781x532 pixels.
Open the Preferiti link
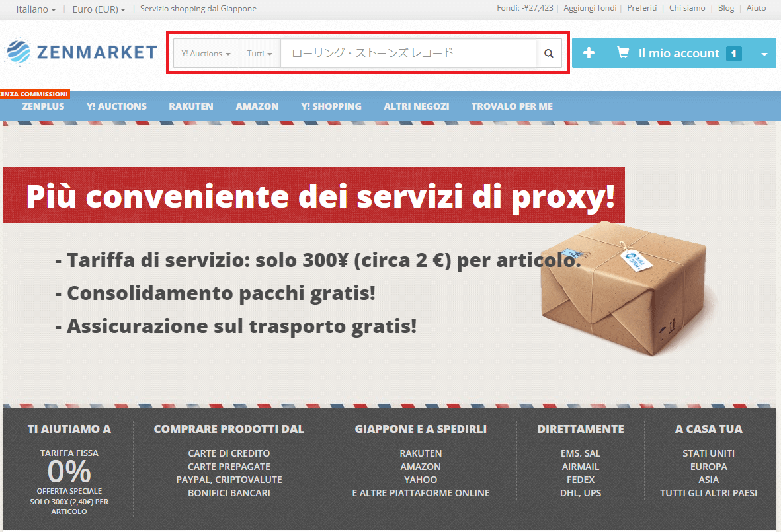[641, 8]
